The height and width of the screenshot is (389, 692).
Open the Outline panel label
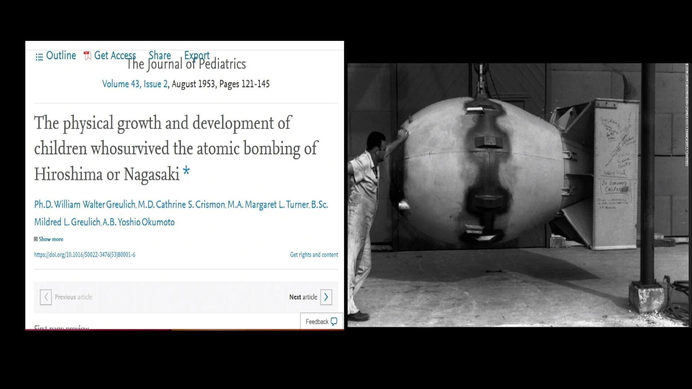61,55
